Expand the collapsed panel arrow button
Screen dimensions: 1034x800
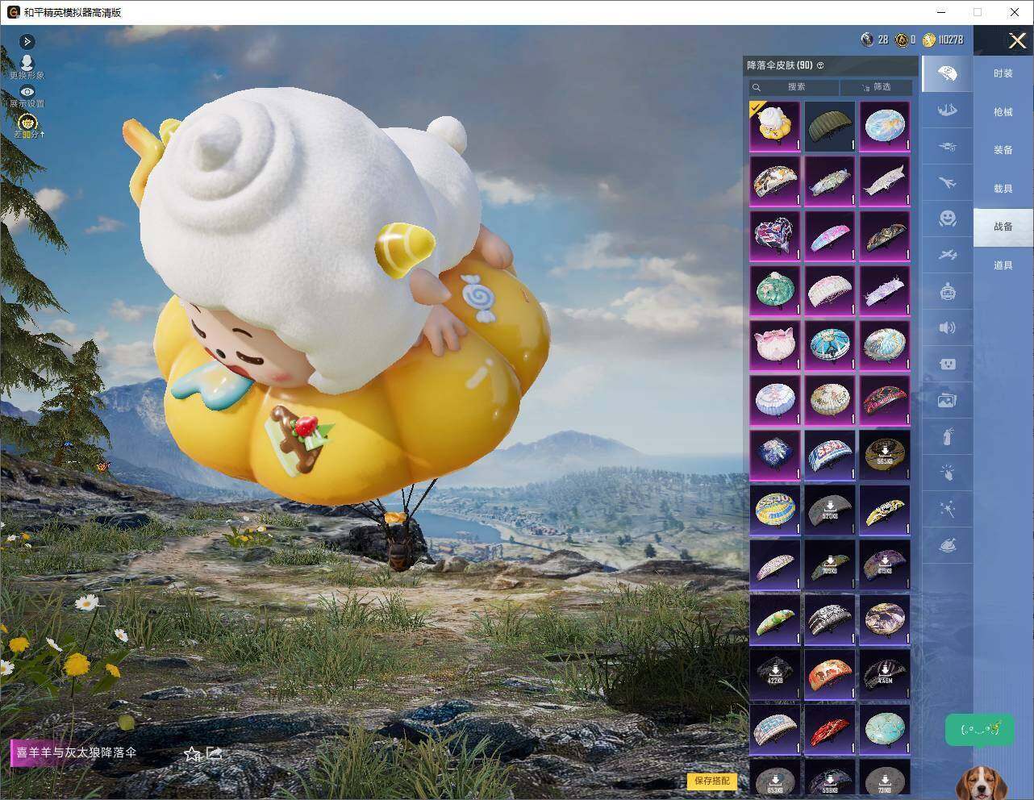tap(27, 41)
